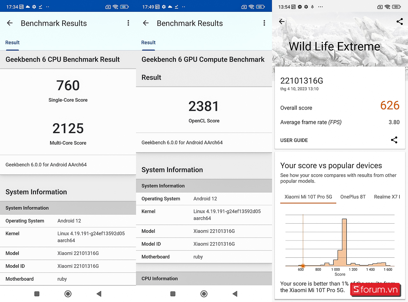
Task: Tap Messenger icon in 13:54 status bar
Action: point(300,7)
